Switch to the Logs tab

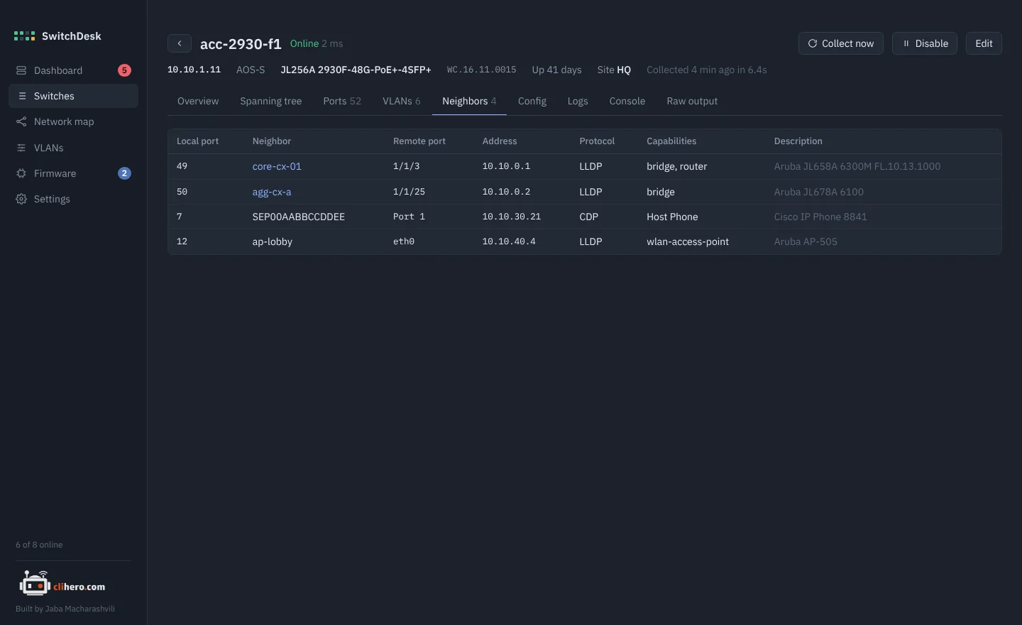tap(578, 101)
